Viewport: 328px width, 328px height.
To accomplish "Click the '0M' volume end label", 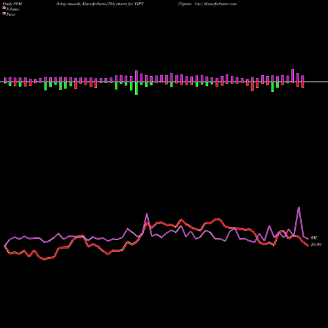I will (314, 237).
